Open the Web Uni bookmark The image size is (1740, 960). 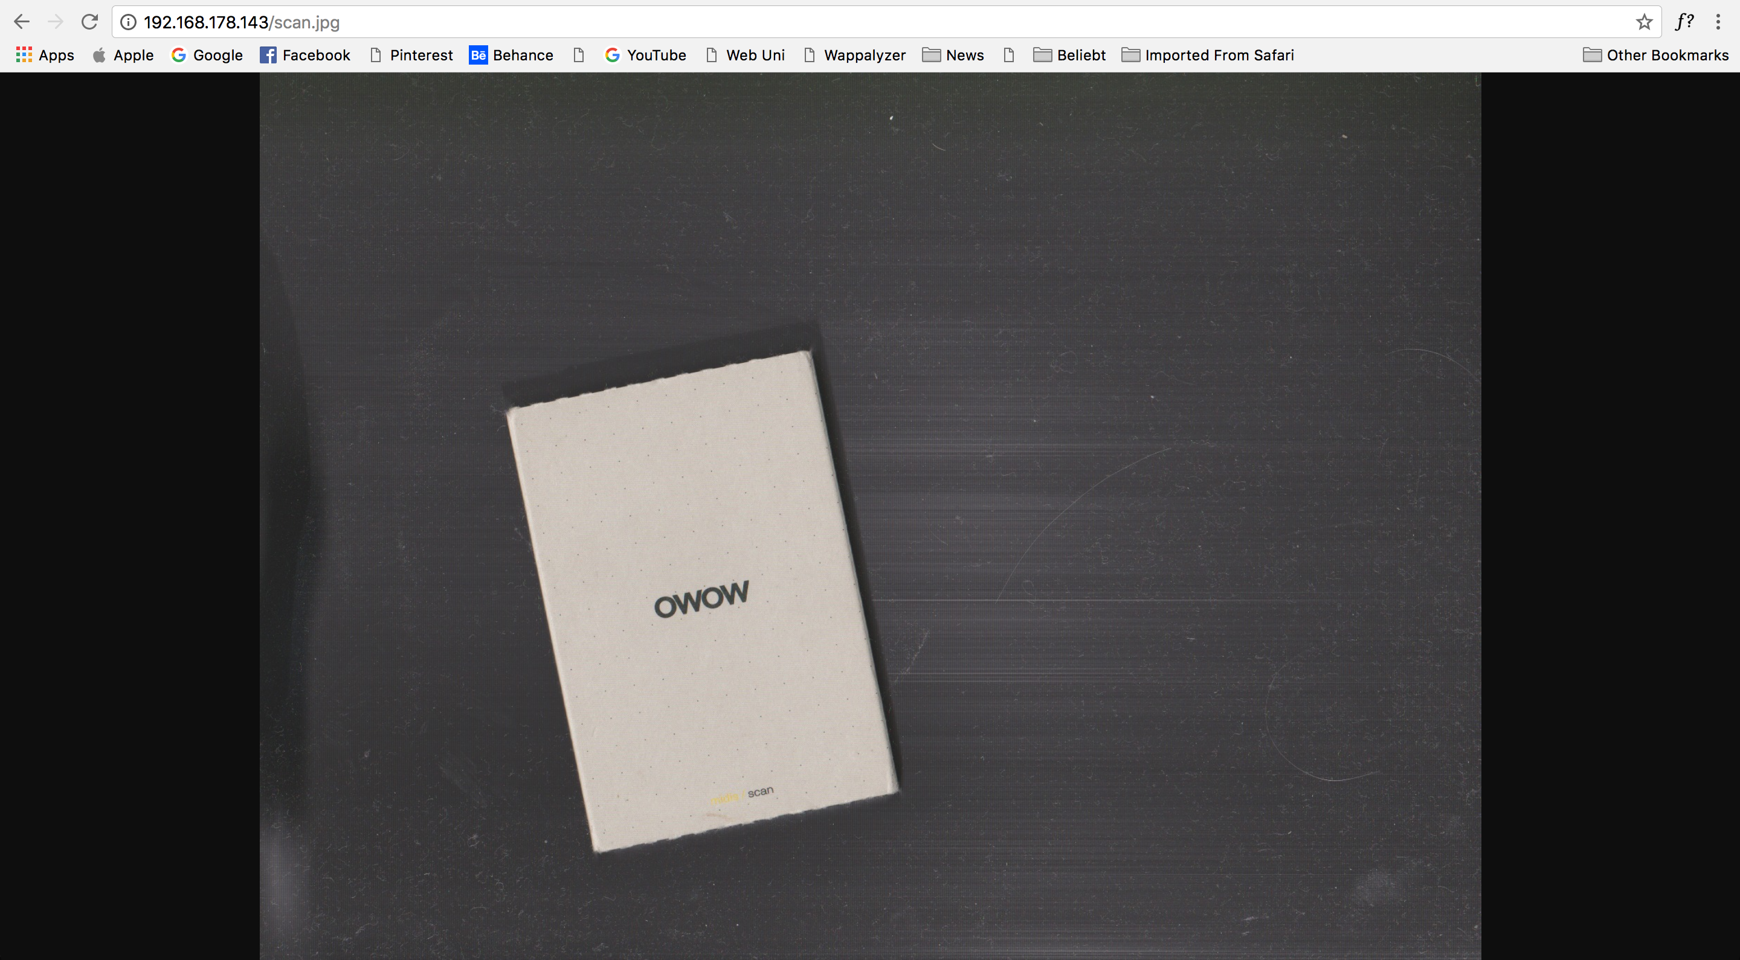(x=745, y=56)
